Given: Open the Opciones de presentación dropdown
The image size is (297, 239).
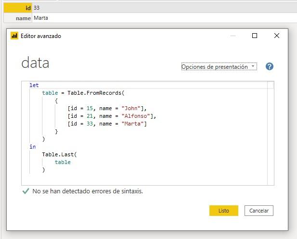Looking at the screenshot, I should 219,67.
